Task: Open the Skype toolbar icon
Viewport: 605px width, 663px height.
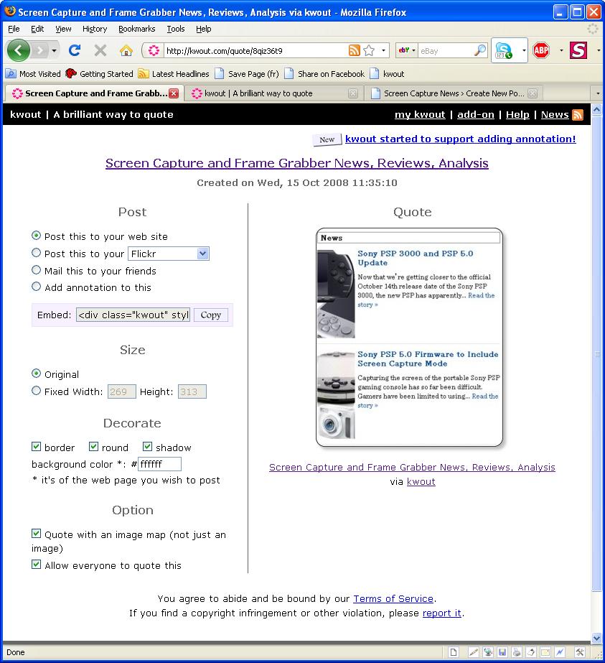Action: click(x=504, y=51)
